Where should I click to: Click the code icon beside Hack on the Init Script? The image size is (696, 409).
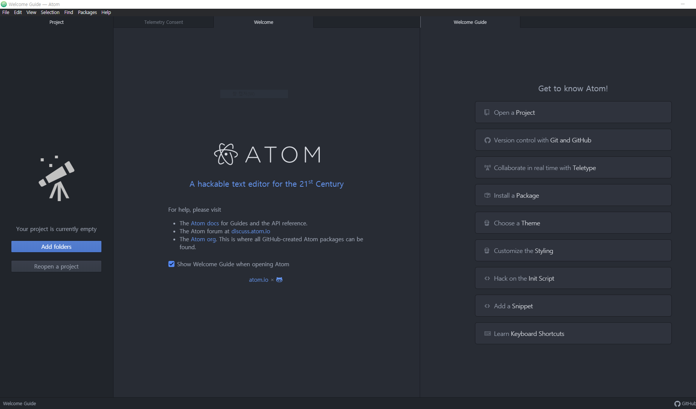point(487,278)
